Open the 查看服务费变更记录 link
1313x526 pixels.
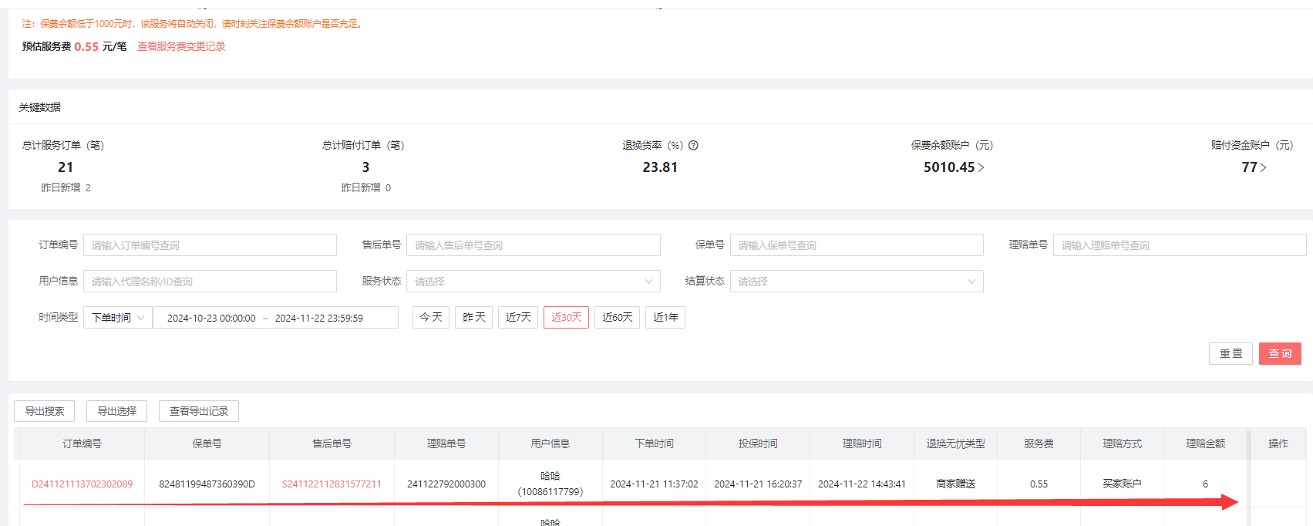[x=181, y=46]
